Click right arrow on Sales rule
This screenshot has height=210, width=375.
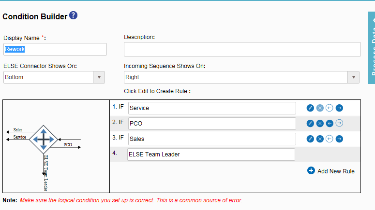pos(339,139)
